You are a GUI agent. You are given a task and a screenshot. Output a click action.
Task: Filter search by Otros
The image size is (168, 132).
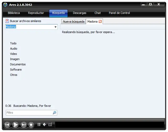(x=14, y=75)
